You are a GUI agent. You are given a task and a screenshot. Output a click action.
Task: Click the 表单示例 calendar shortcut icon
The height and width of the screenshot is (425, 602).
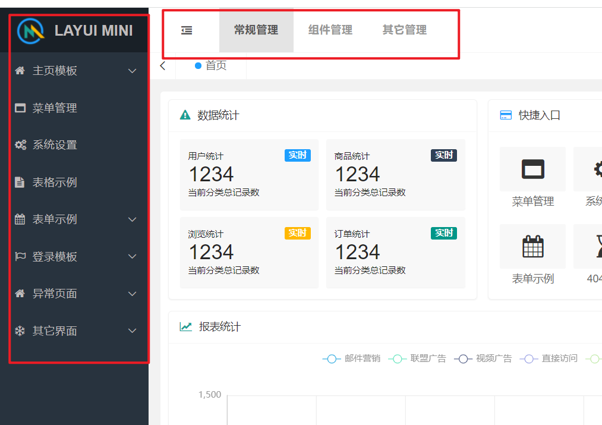point(532,246)
